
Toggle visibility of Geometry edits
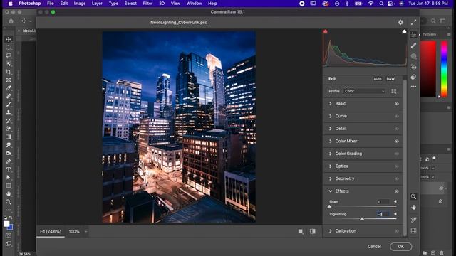coord(396,178)
